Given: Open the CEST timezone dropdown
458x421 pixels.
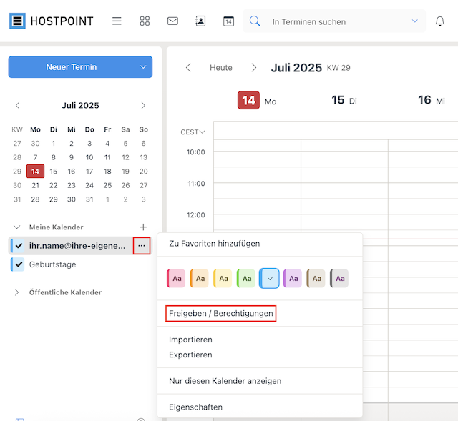Looking at the screenshot, I should coord(193,132).
